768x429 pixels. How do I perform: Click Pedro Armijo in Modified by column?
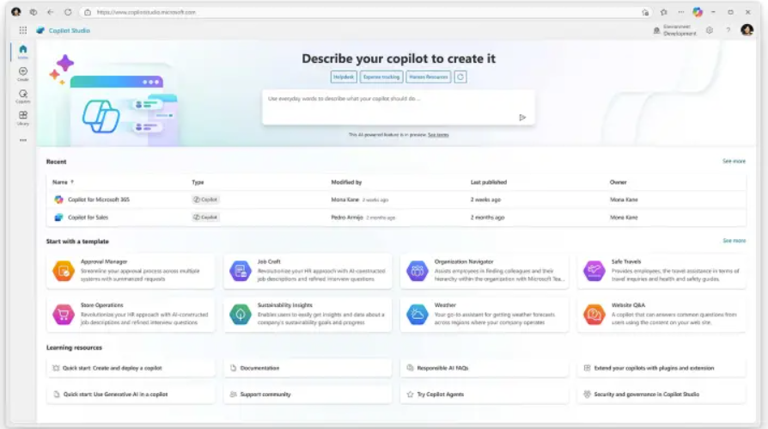(x=347, y=218)
